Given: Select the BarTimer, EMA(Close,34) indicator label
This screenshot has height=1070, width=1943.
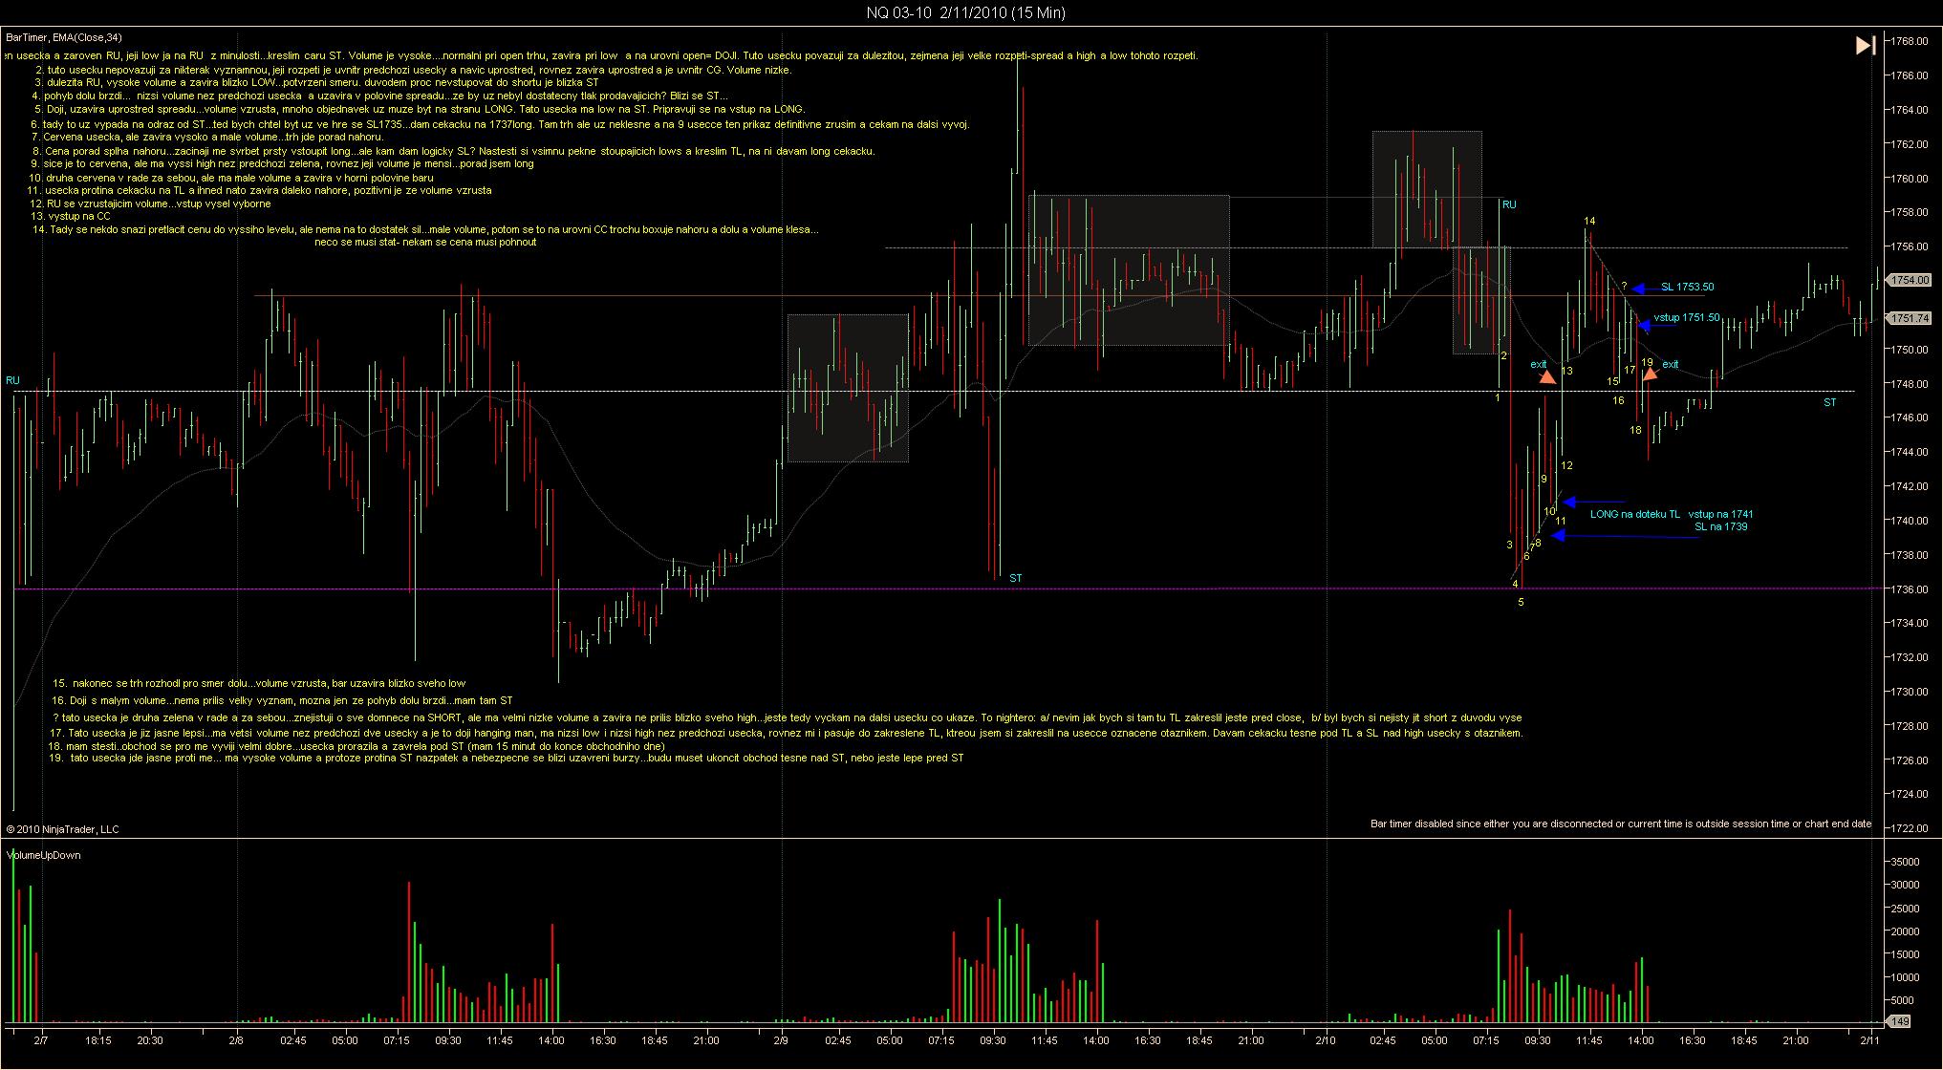Looking at the screenshot, I should [64, 37].
